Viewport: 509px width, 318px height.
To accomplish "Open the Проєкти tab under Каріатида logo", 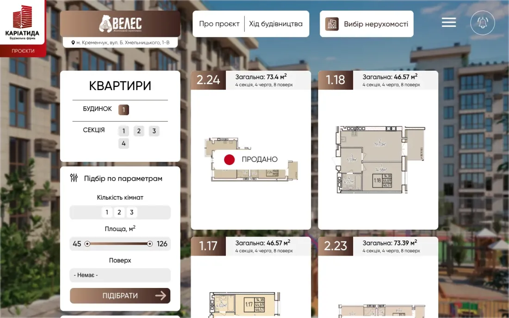I will (23, 51).
